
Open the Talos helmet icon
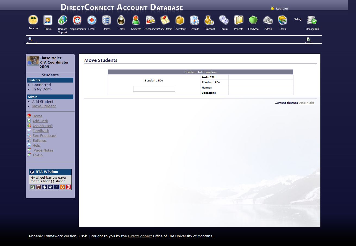[x=121, y=20]
